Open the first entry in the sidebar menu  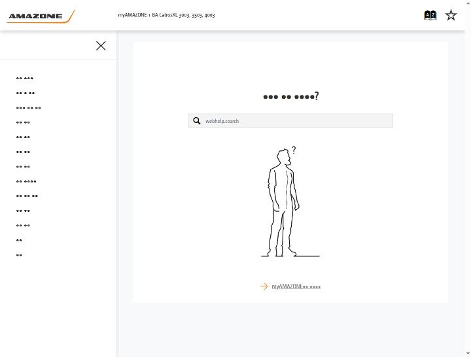pyautogui.click(x=25, y=78)
